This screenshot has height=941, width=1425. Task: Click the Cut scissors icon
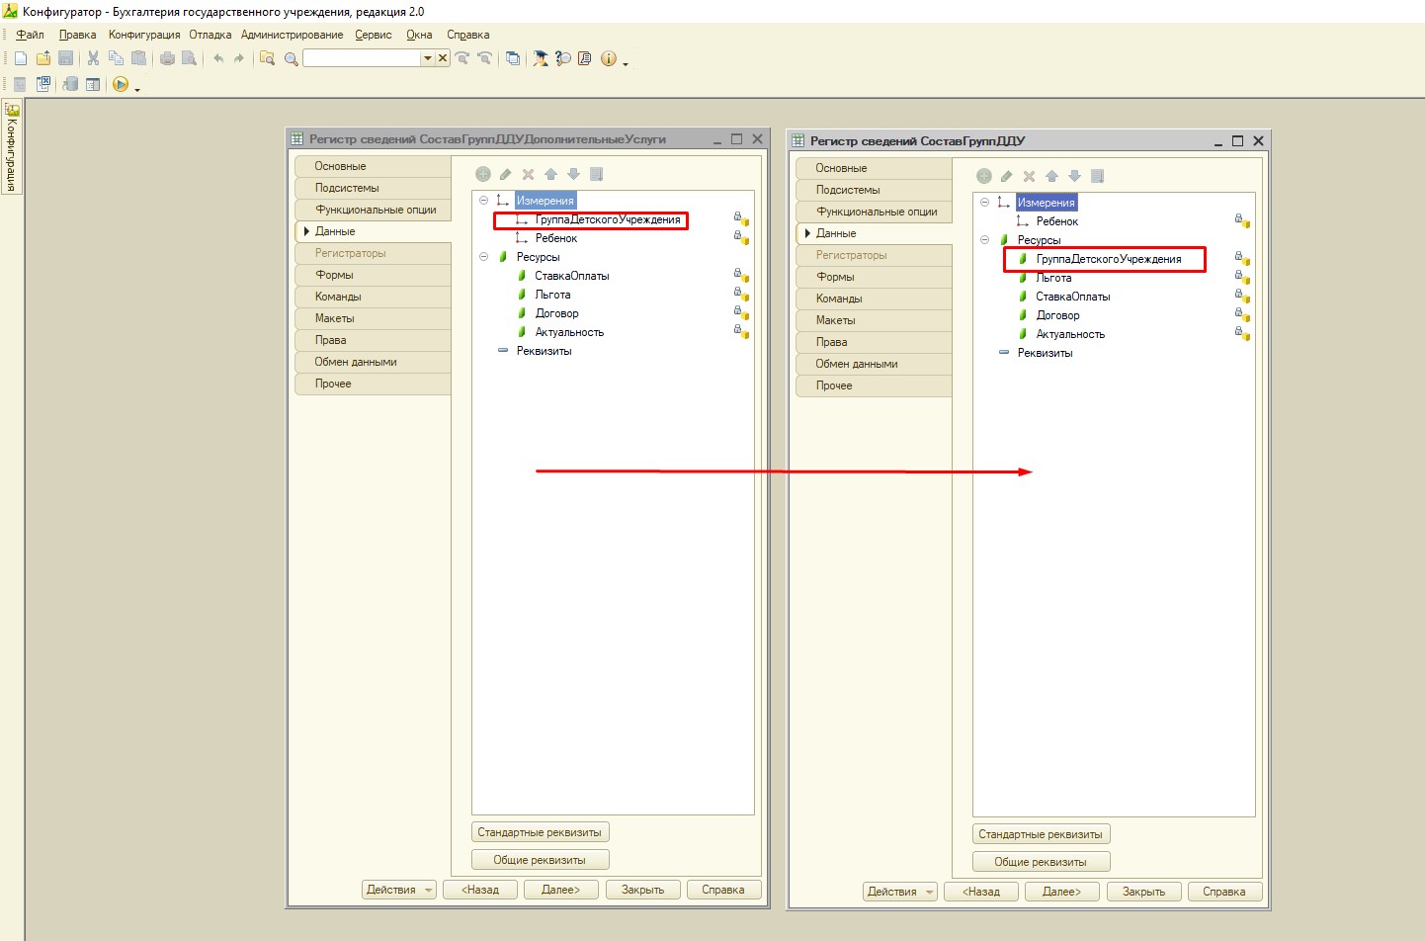(x=93, y=58)
